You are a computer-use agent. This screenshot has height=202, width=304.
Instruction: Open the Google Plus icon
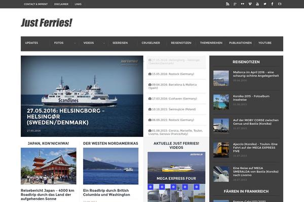click(235, 4)
